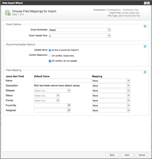This screenshot has width=152, height=159.
Task: Click the Name default value field
Action: pyautogui.click(x=63, y=81)
